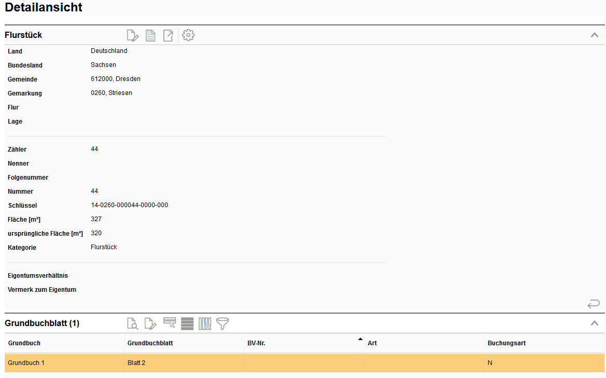The image size is (606, 378).
Task: Click the edit icon in Grundbuchblatt toolbar
Action: [150, 323]
